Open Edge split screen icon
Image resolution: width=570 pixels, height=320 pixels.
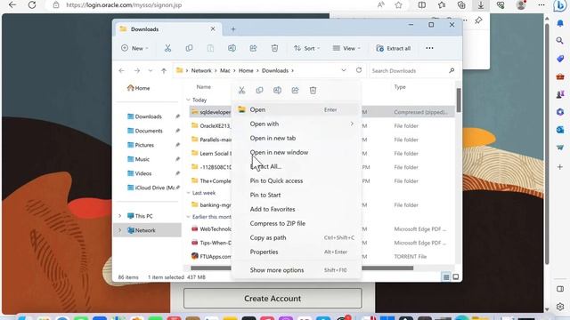(x=422, y=5)
